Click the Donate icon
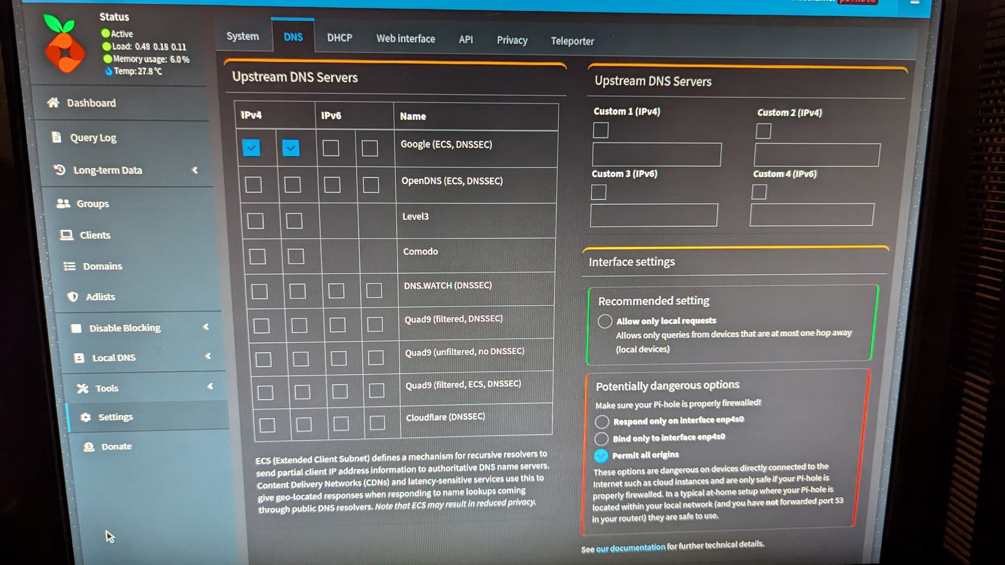The width and height of the screenshot is (1005, 565). click(x=89, y=447)
